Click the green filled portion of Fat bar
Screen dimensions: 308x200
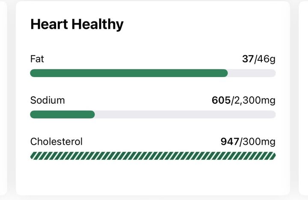click(x=129, y=73)
